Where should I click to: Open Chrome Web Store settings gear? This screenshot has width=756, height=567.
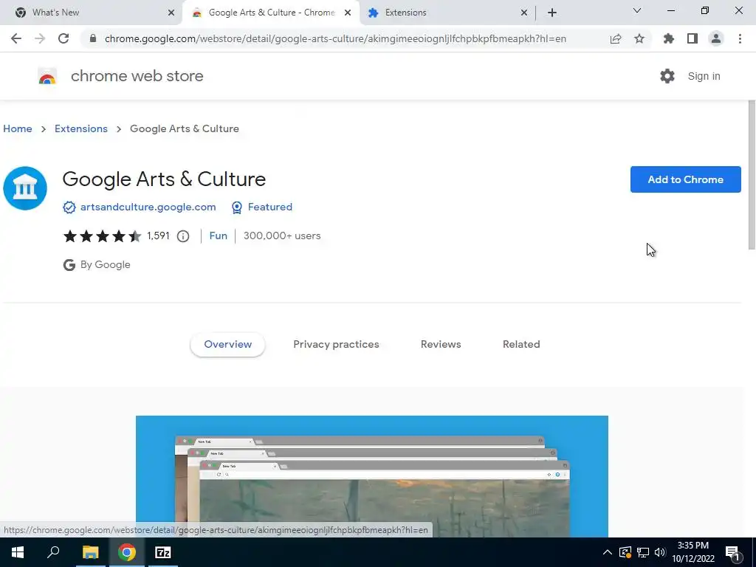(667, 76)
